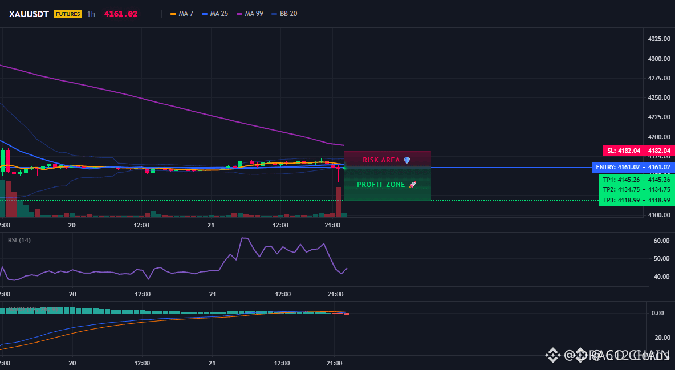Click 60.00 on the RSI axis
675x370 pixels.
click(x=661, y=241)
